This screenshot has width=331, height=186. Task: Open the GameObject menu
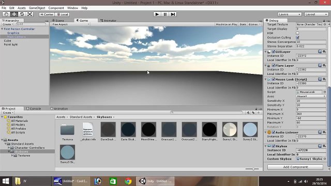click(37, 8)
